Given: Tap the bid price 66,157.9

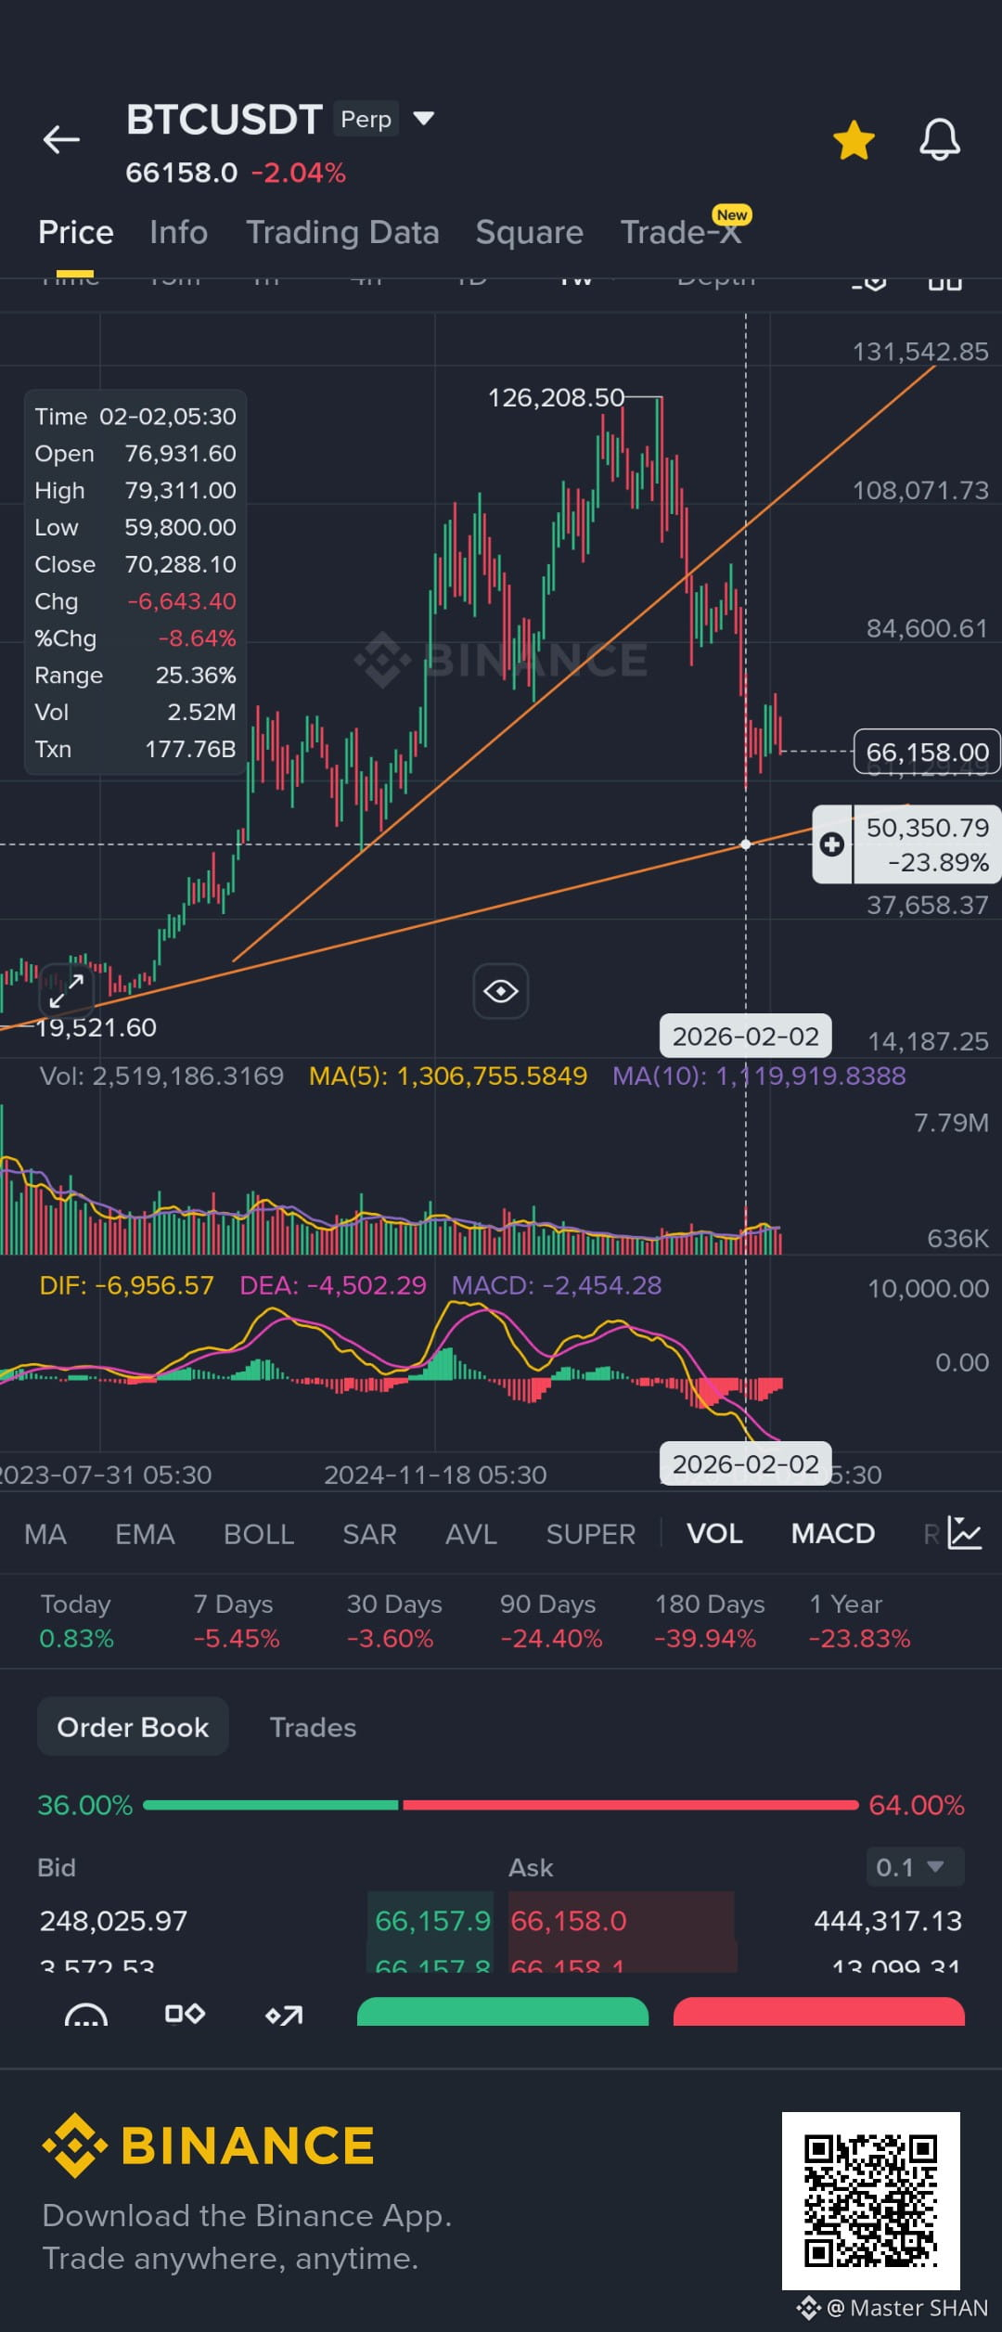Looking at the screenshot, I should [x=432, y=1920].
